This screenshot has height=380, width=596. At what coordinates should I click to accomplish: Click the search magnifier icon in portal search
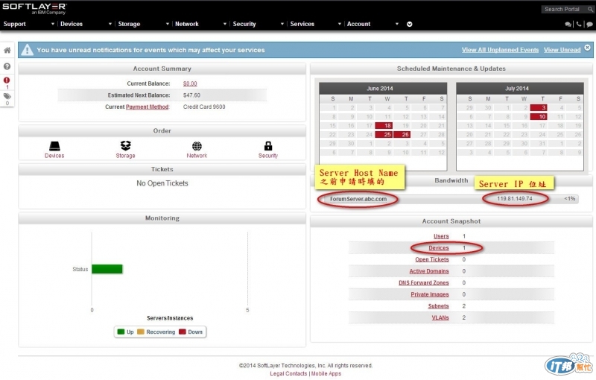coord(590,9)
